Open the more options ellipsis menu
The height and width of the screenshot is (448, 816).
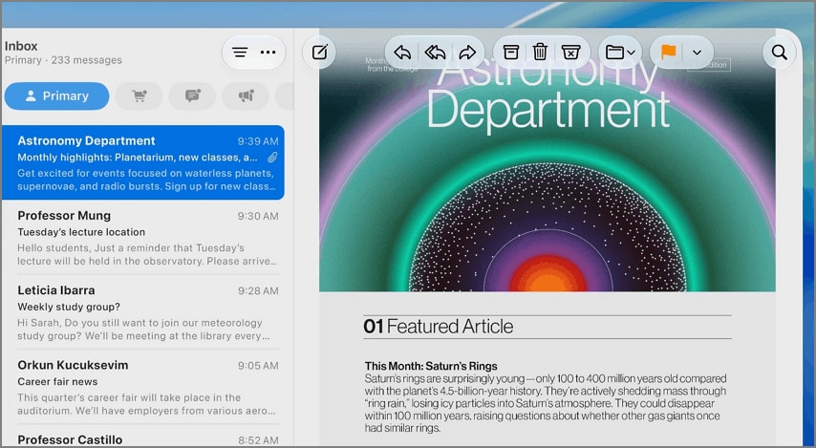[x=268, y=53]
